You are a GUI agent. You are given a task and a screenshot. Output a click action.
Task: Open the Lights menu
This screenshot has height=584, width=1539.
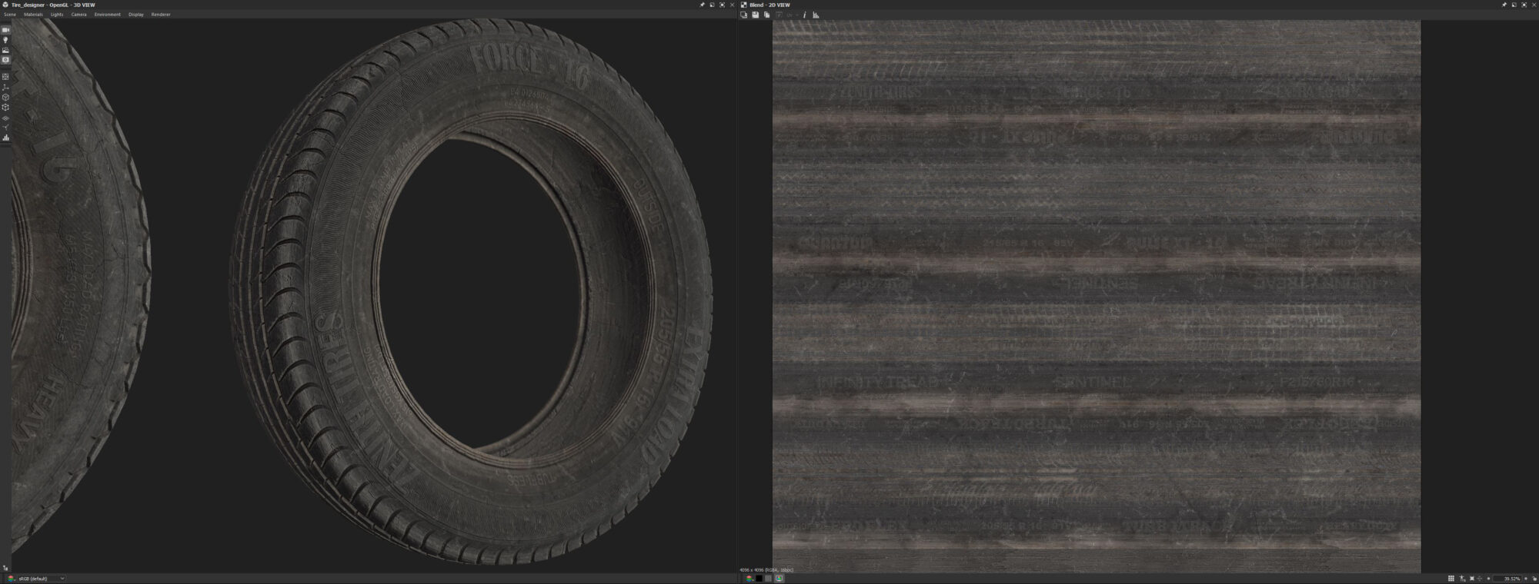(57, 15)
